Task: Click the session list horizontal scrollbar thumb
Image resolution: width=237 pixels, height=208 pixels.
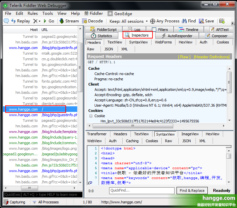Action: pos(30,188)
